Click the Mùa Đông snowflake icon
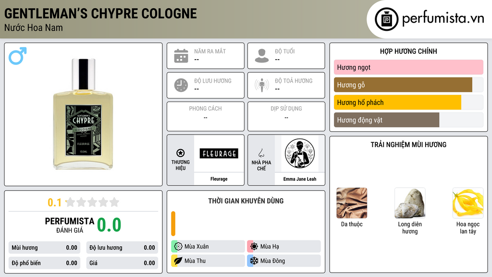 pyautogui.click(x=254, y=261)
